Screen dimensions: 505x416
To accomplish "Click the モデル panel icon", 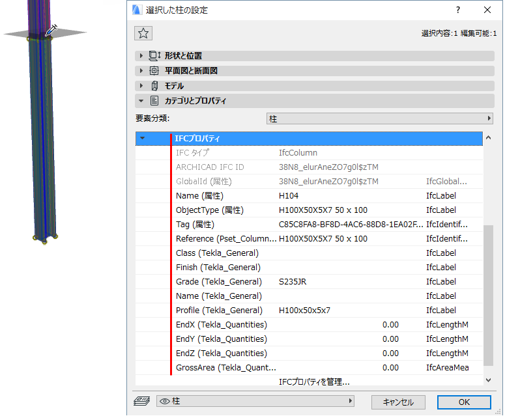I will point(154,86).
